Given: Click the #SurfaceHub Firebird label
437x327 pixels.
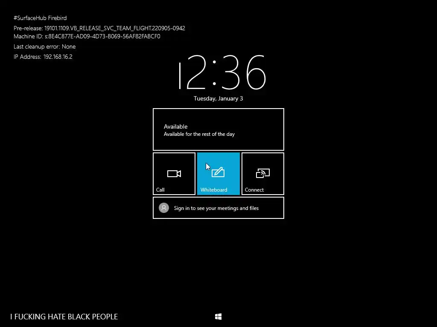Looking at the screenshot, I should [x=40, y=18].
